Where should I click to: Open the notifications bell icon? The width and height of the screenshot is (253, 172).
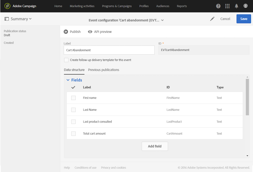pos(236,6)
